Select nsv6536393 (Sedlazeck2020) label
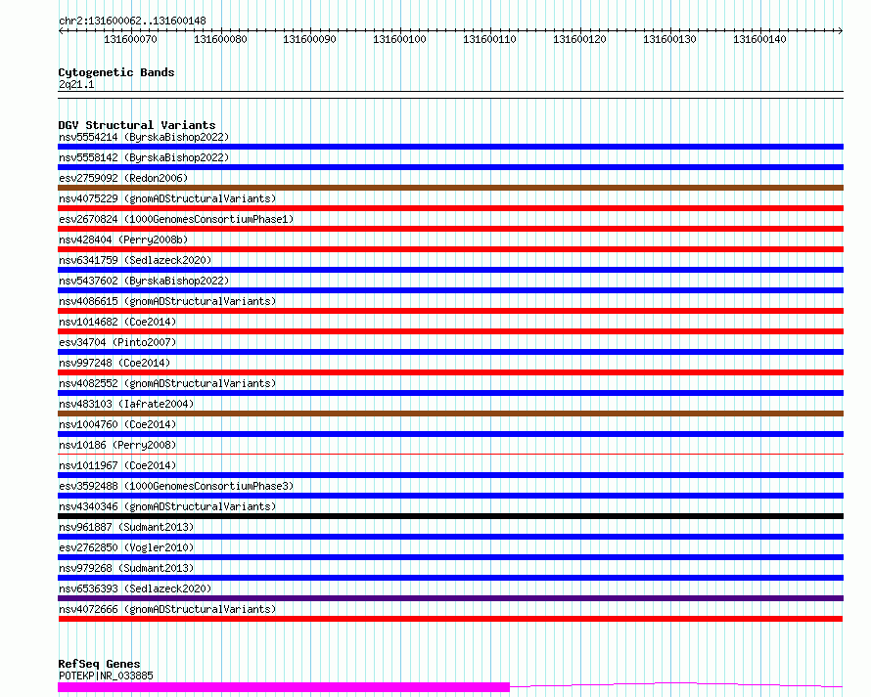 point(135,588)
